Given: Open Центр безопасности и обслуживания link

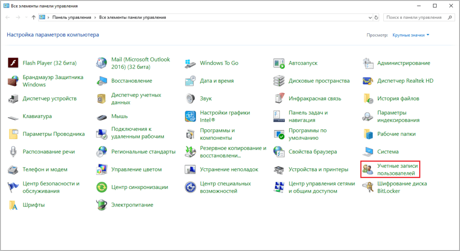Looking at the screenshot, I should (51, 187).
